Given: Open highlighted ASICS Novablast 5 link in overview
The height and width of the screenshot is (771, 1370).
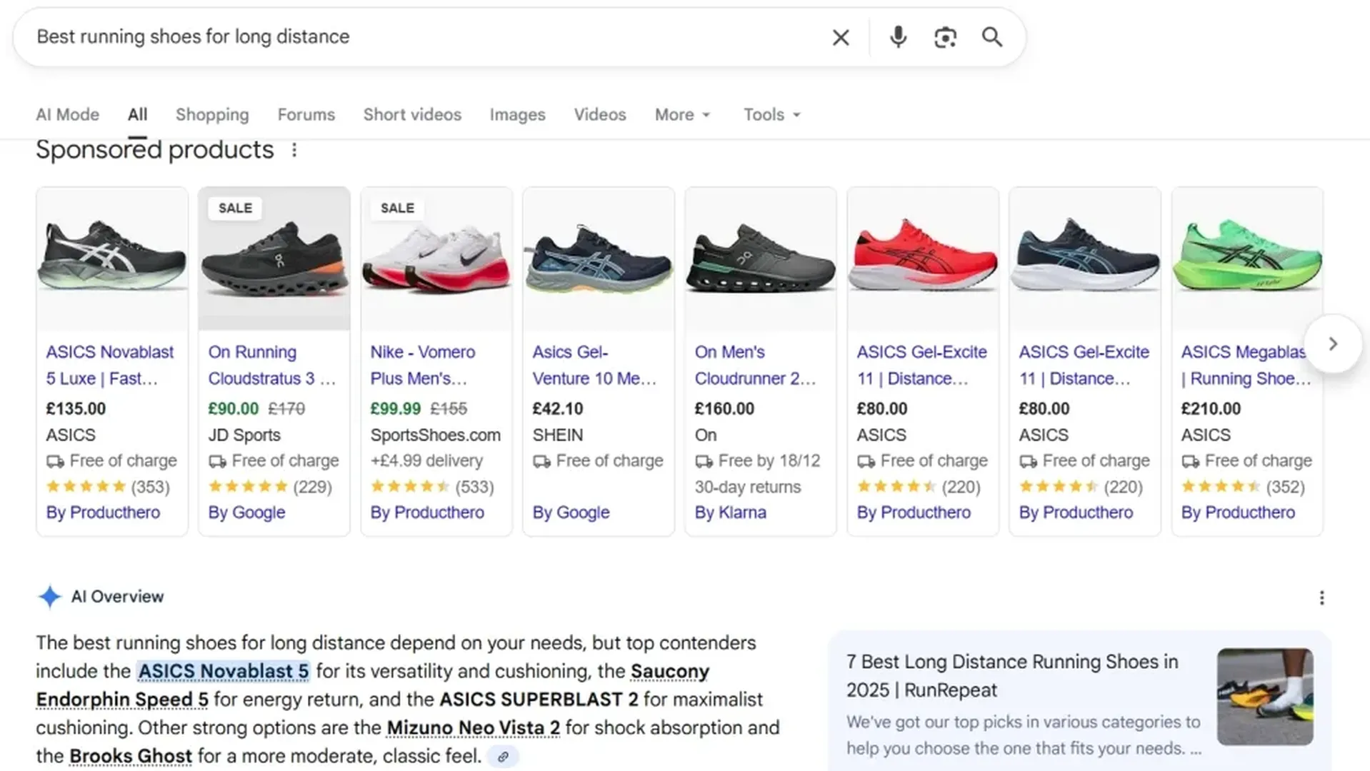Looking at the screenshot, I should pos(223,671).
